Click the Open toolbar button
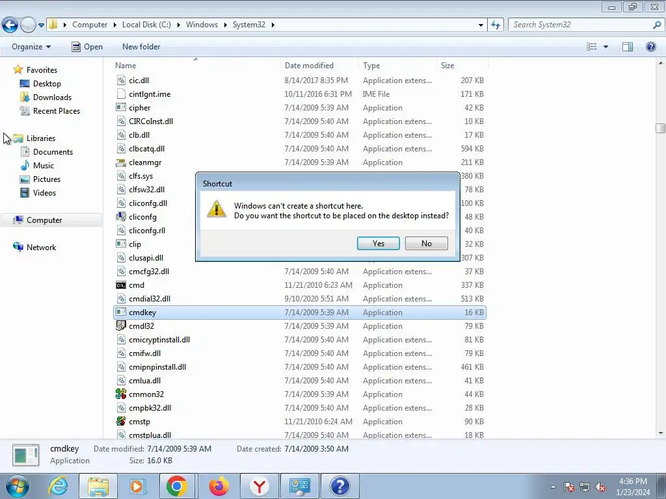666x499 pixels. 87,47
